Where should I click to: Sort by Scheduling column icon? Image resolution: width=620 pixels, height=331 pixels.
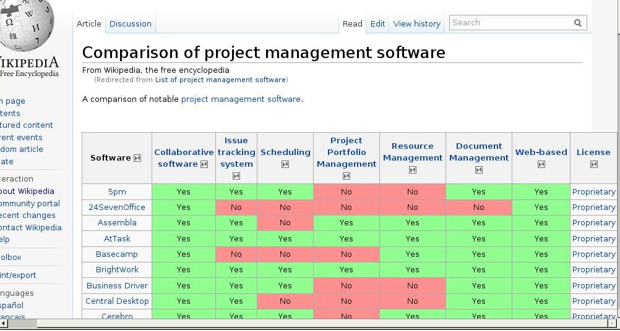pyautogui.click(x=285, y=164)
